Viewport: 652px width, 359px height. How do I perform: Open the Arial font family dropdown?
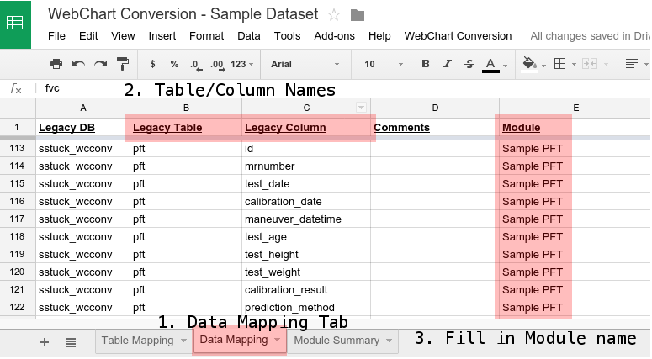[305, 64]
